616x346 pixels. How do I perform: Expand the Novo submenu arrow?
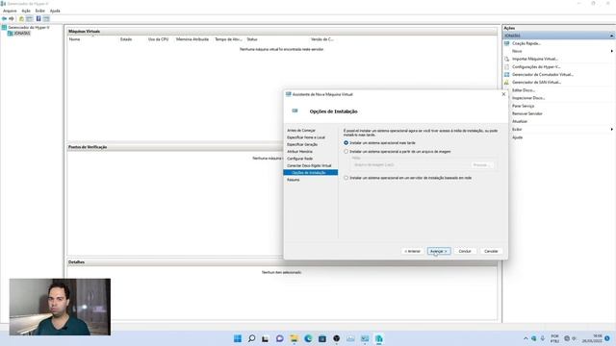pos(612,51)
